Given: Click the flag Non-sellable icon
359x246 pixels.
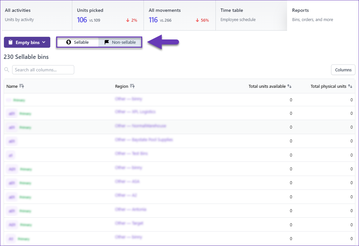Looking at the screenshot, I should tap(107, 42).
